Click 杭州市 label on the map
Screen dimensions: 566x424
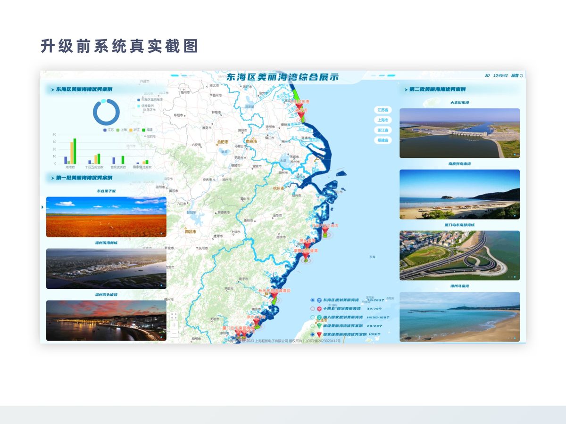coord(279,188)
